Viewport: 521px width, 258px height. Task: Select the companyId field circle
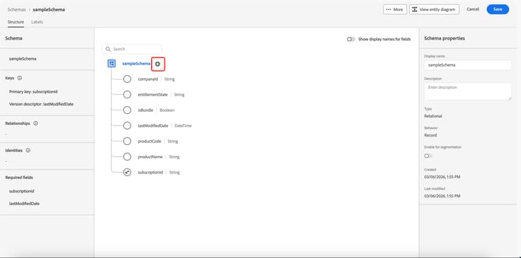[127, 79]
